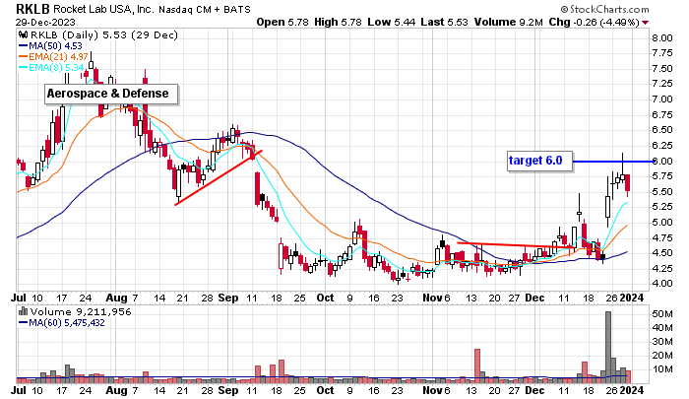689x399 pixels.
Task: Click the Chg -0.26 (-4.49%) reading
Action: click(594, 22)
